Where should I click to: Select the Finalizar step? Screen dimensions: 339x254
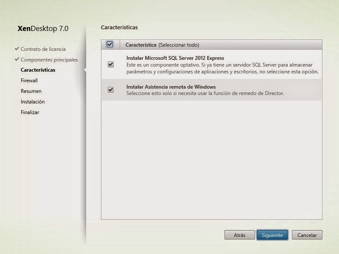(30, 112)
